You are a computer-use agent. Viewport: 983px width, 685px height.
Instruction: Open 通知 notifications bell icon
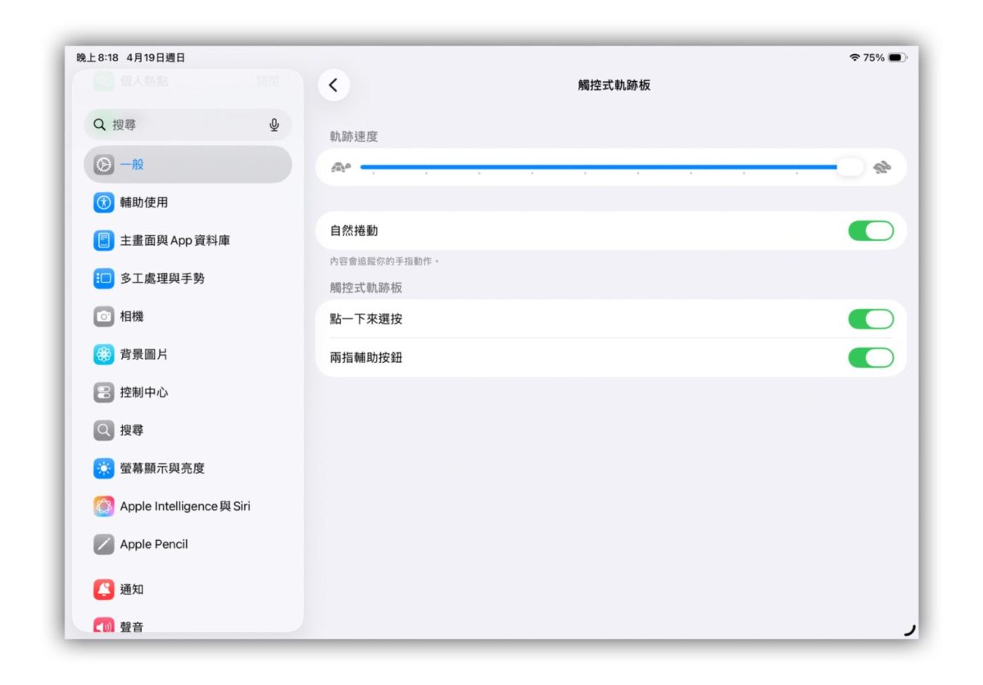pyautogui.click(x=103, y=589)
